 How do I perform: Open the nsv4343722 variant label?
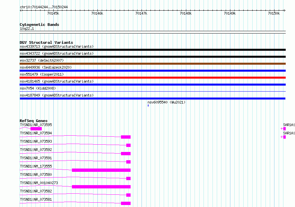point(57,53)
